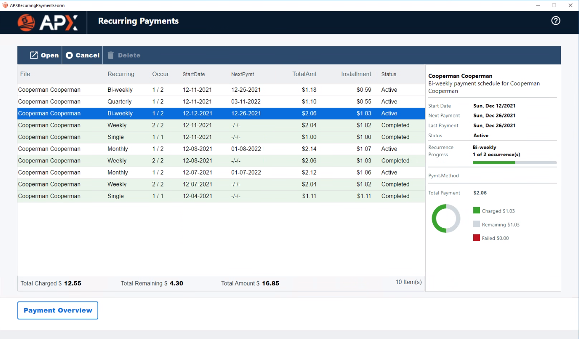
Task: Click the $1.06 installment cell
Action: (x=364, y=172)
